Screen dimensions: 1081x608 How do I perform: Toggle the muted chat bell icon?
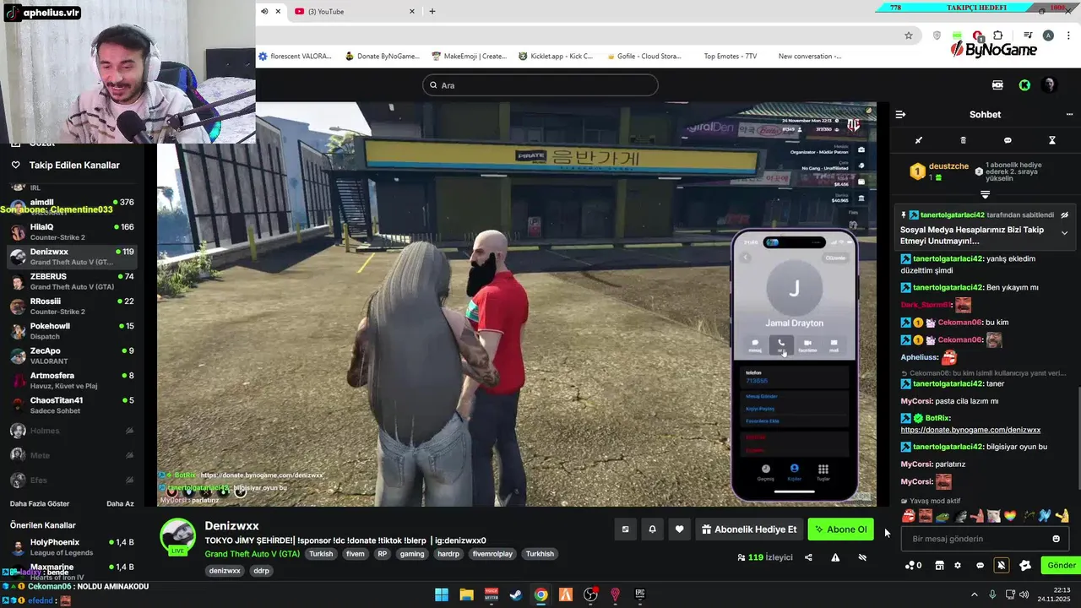tap(1002, 566)
